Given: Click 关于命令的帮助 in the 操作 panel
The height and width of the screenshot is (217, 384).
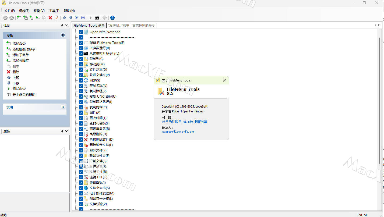Looking at the screenshot, I should (x=24, y=94).
